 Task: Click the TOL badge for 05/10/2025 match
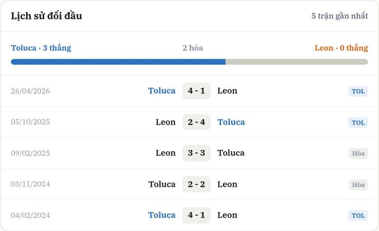[358, 123]
